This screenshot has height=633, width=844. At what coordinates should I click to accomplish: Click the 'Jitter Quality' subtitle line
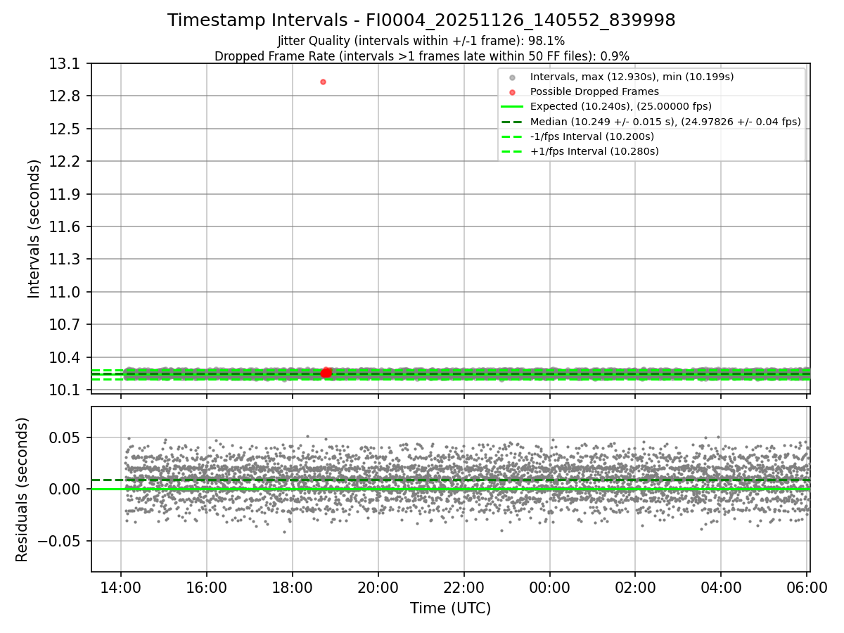tap(421, 41)
